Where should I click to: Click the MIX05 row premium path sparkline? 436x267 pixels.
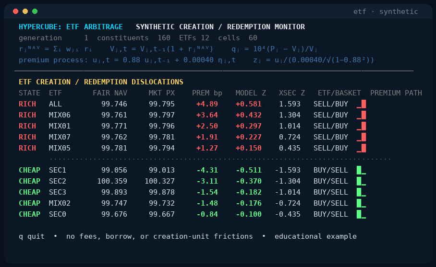(x=361, y=148)
